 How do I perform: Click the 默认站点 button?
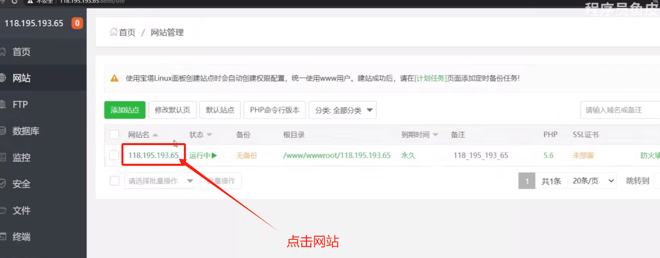click(x=220, y=110)
